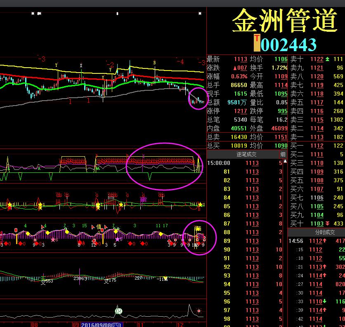
Task: Select the 逐笔成交 panel header
Action: click(246, 154)
